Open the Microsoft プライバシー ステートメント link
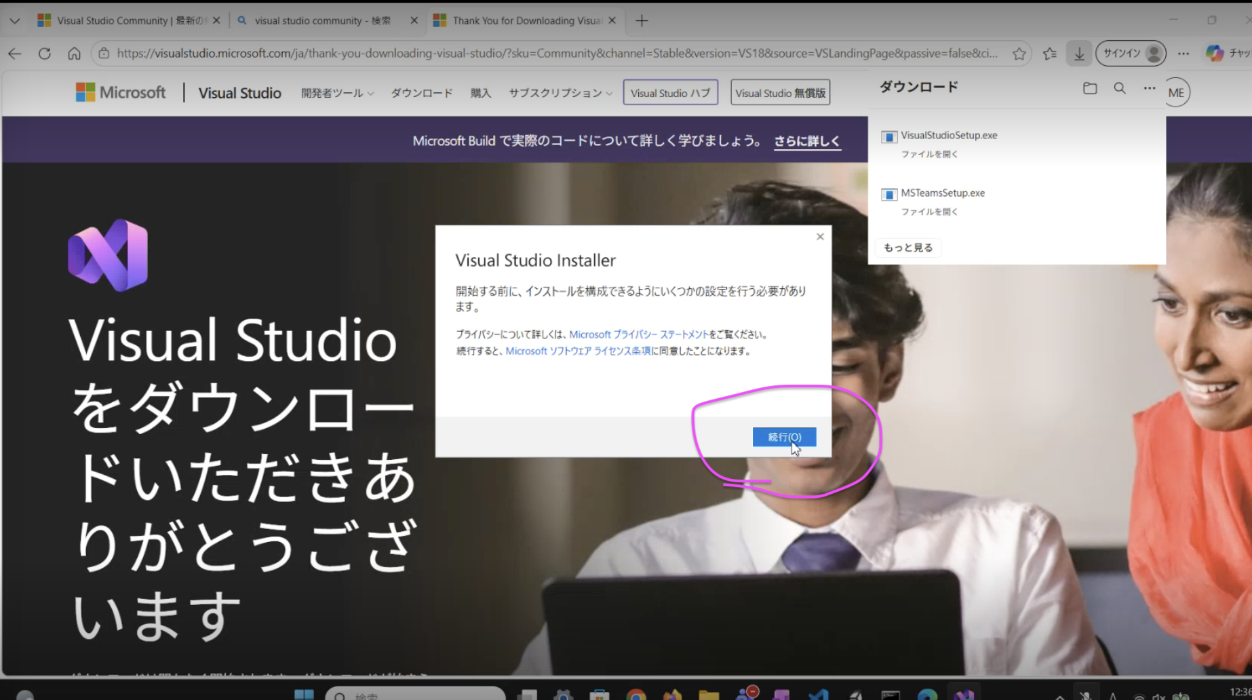Viewport: 1252px width, 700px height. pos(638,334)
